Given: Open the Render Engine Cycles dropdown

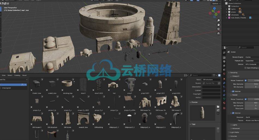Looking at the screenshot, I should 252,57.
